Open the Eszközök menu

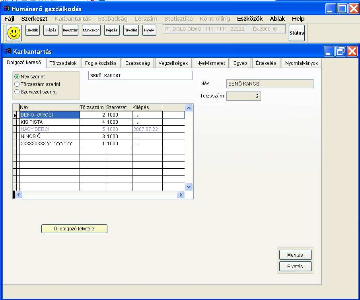pyautogui.click(x=250, y=19)
